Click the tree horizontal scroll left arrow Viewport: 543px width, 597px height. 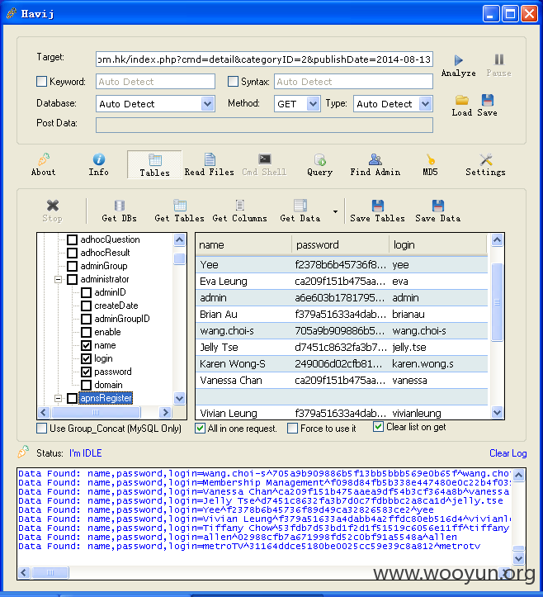click(43, 412)
